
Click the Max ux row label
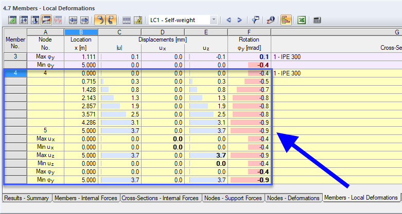tap(45, 139)
